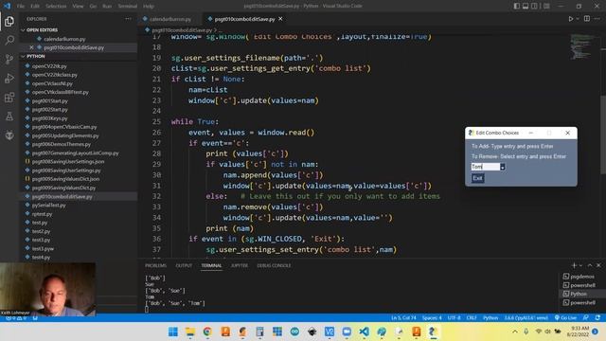Switch to the Jupyter panel tab
606x341 pixels.
pos(240,265)
